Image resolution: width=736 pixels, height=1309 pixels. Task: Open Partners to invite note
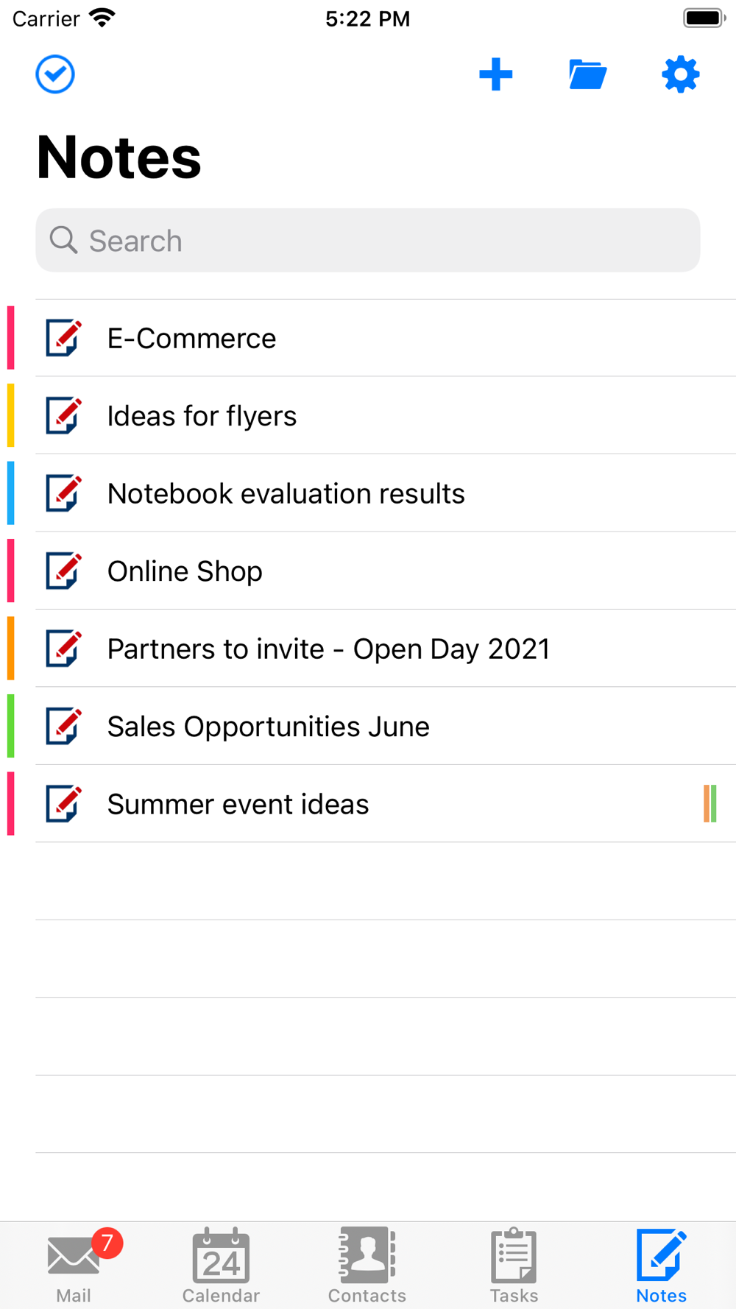click(328, 649)
